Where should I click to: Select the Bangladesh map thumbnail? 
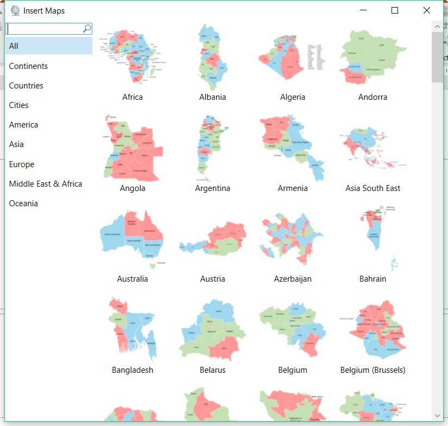[132, 330]
